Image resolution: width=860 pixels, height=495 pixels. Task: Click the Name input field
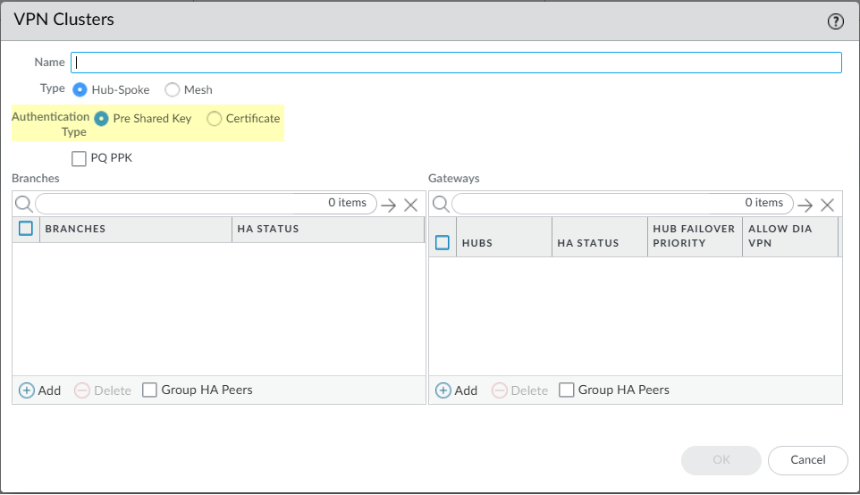click(x=456, y=63)
